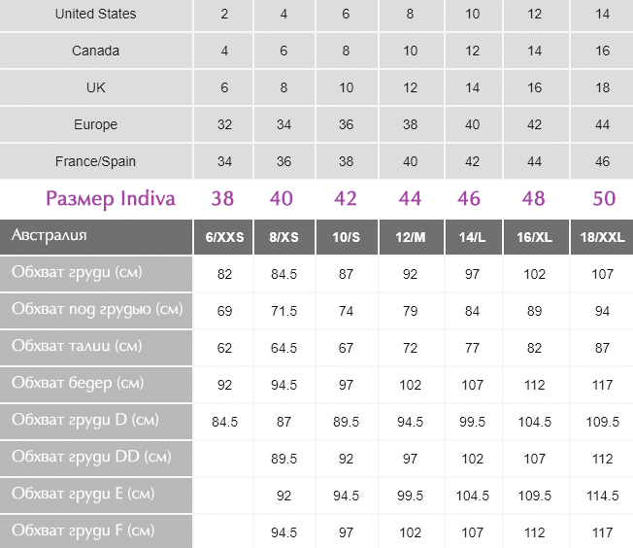Select the Обхват груди (см) row label
This screenshot has width=633, height=548.
pyautogui.click(x=96, y=274)
